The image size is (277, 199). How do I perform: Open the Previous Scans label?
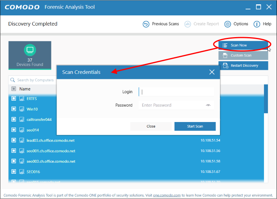click(x=165, y=24)
